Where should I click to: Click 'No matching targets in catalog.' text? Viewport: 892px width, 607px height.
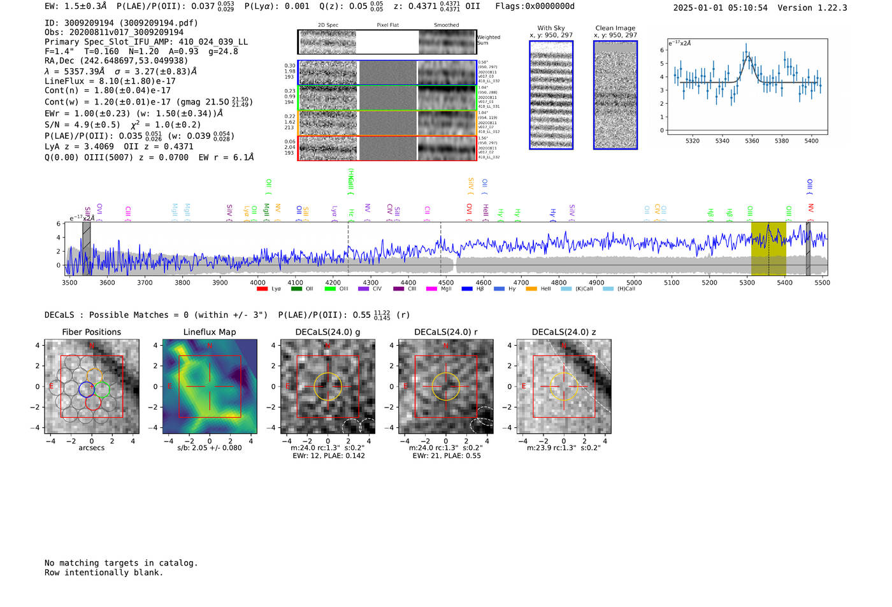click(121, 563)
